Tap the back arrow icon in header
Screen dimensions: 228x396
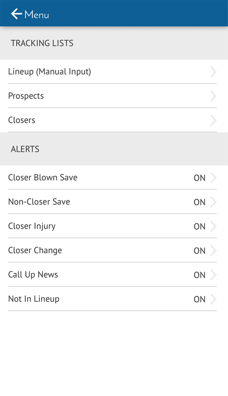pyautogui.click(x=17, y=14)
